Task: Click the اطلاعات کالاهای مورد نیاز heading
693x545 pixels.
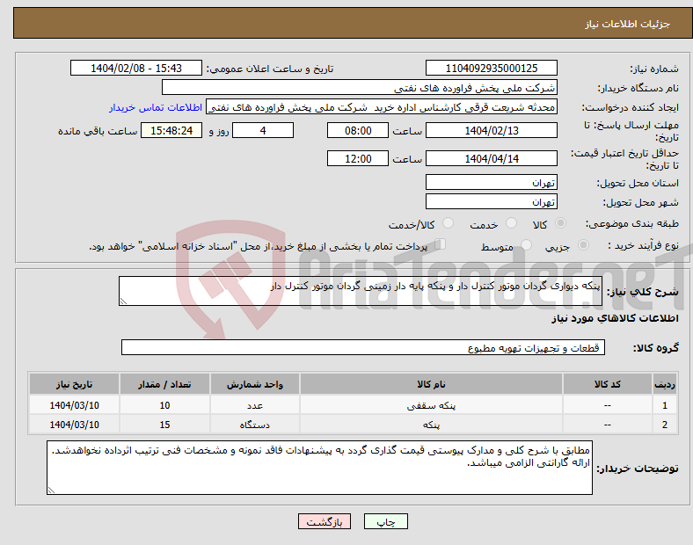Action: tap(615, 318)
